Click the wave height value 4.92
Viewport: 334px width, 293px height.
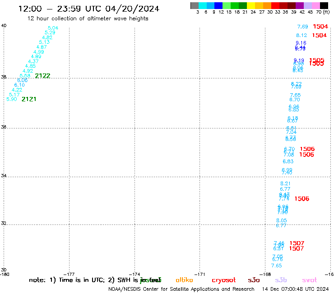click(28, 71)
